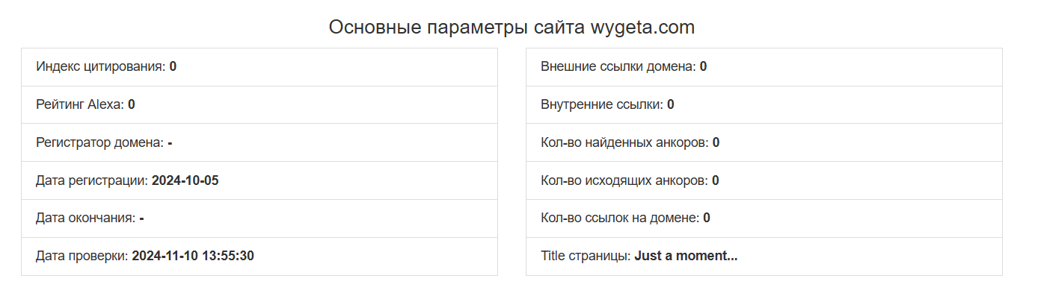Select the "Внутренние ссылки" row
1038x302 pixels.
(x=764, y=105)
